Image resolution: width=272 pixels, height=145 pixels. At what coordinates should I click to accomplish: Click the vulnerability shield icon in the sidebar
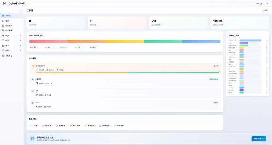point(3,31)
